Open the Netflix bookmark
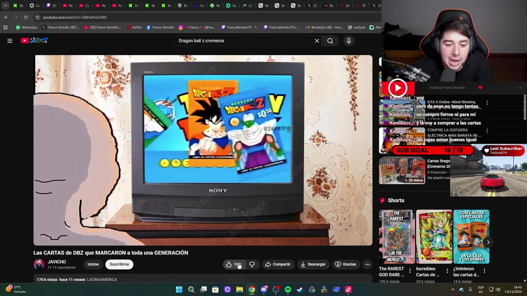Image resolution: width=527 pixels, height=296 pixels. click(134, 28)
